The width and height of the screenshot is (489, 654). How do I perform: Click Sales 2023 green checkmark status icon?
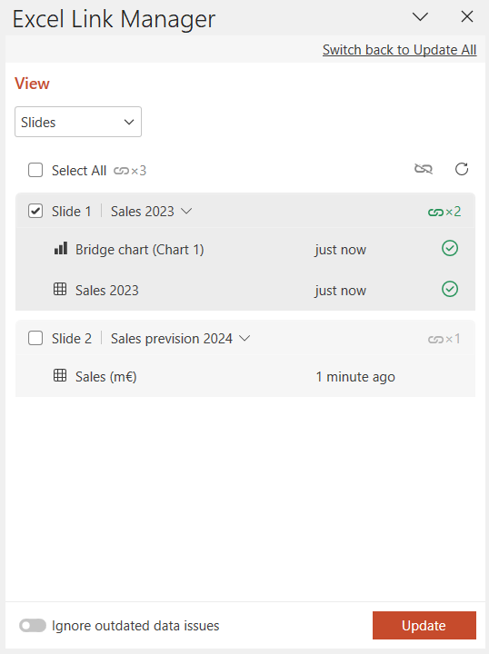point(450,289)
